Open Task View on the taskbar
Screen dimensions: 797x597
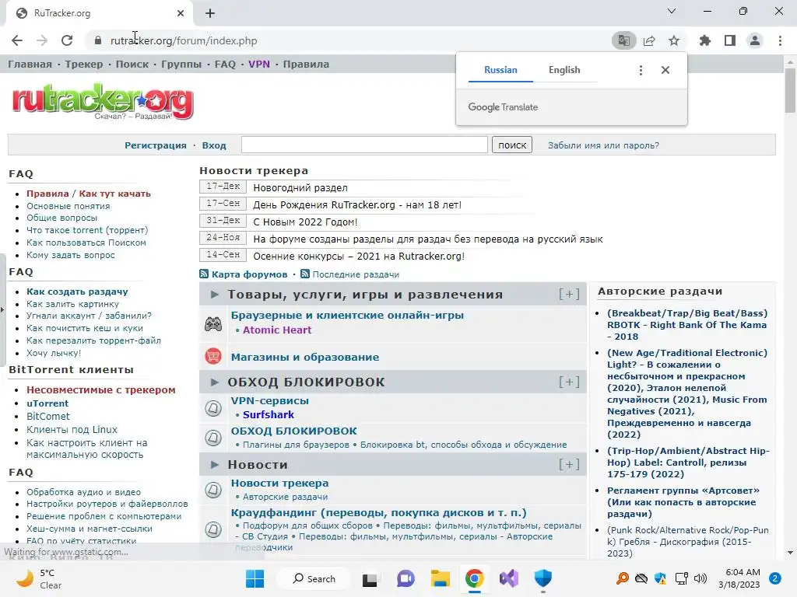coord(370,578)
